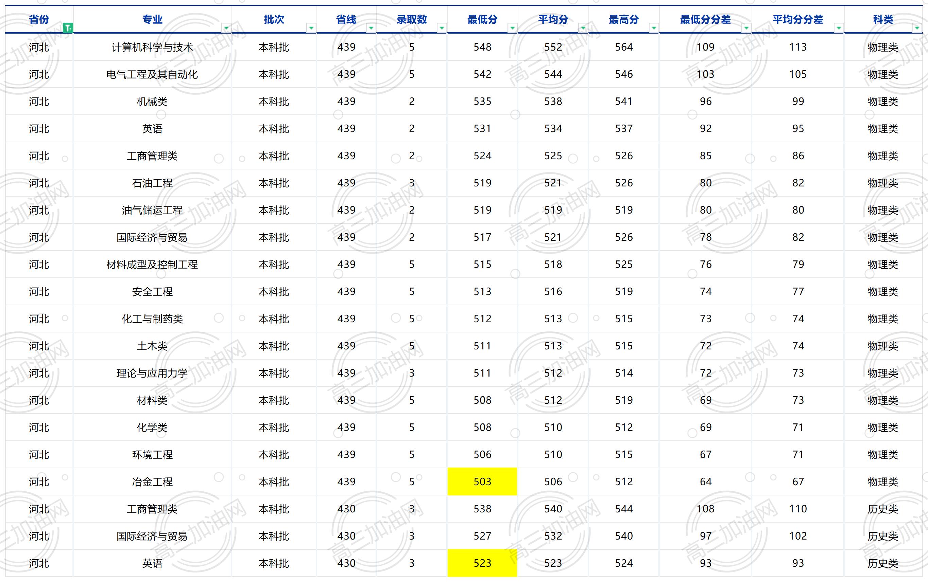The width and height of the screenshot is (928, 582).
Task: Click 历史类 in the 国际经济与贸易 row
Action: 882,536
